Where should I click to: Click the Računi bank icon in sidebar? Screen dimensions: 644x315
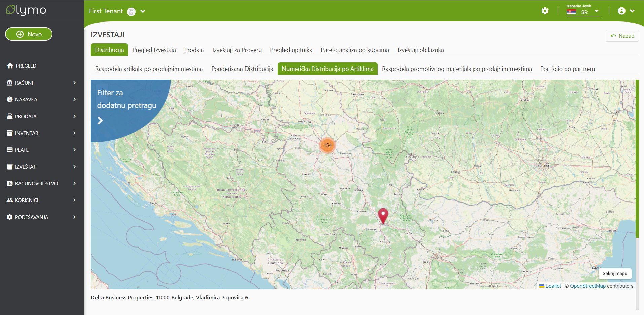(x=10, y=83)
